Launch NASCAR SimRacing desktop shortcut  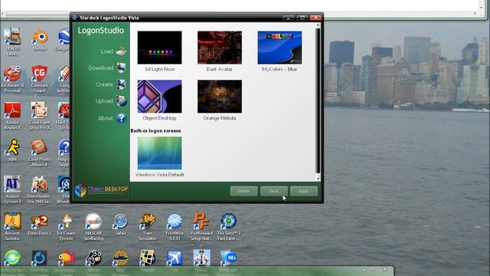click(x=93, y=227)
